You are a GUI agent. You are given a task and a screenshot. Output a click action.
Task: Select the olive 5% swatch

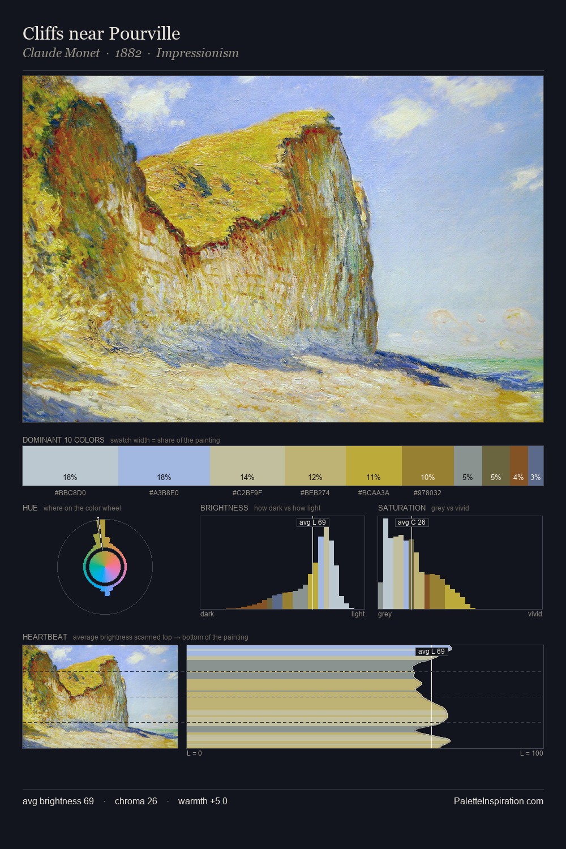point(496,466)
